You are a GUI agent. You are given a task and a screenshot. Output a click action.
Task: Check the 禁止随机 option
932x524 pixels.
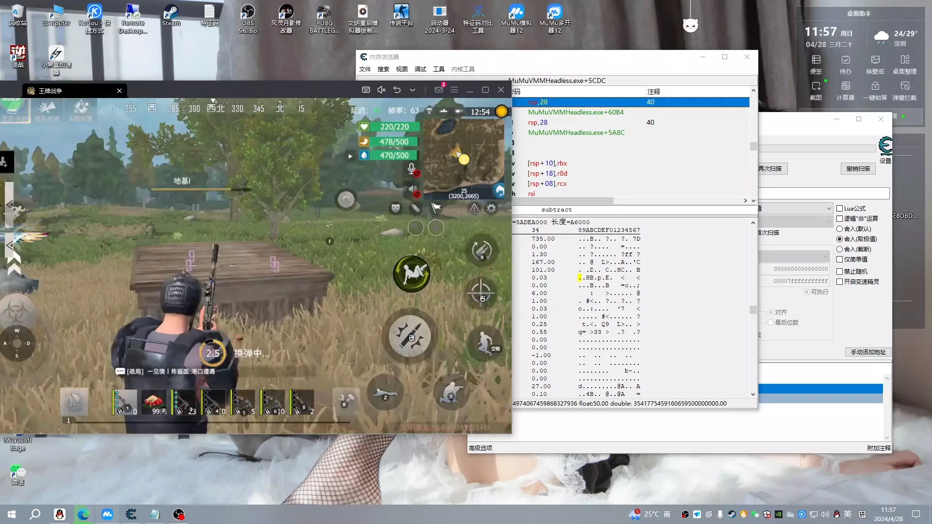pos(839,272)
